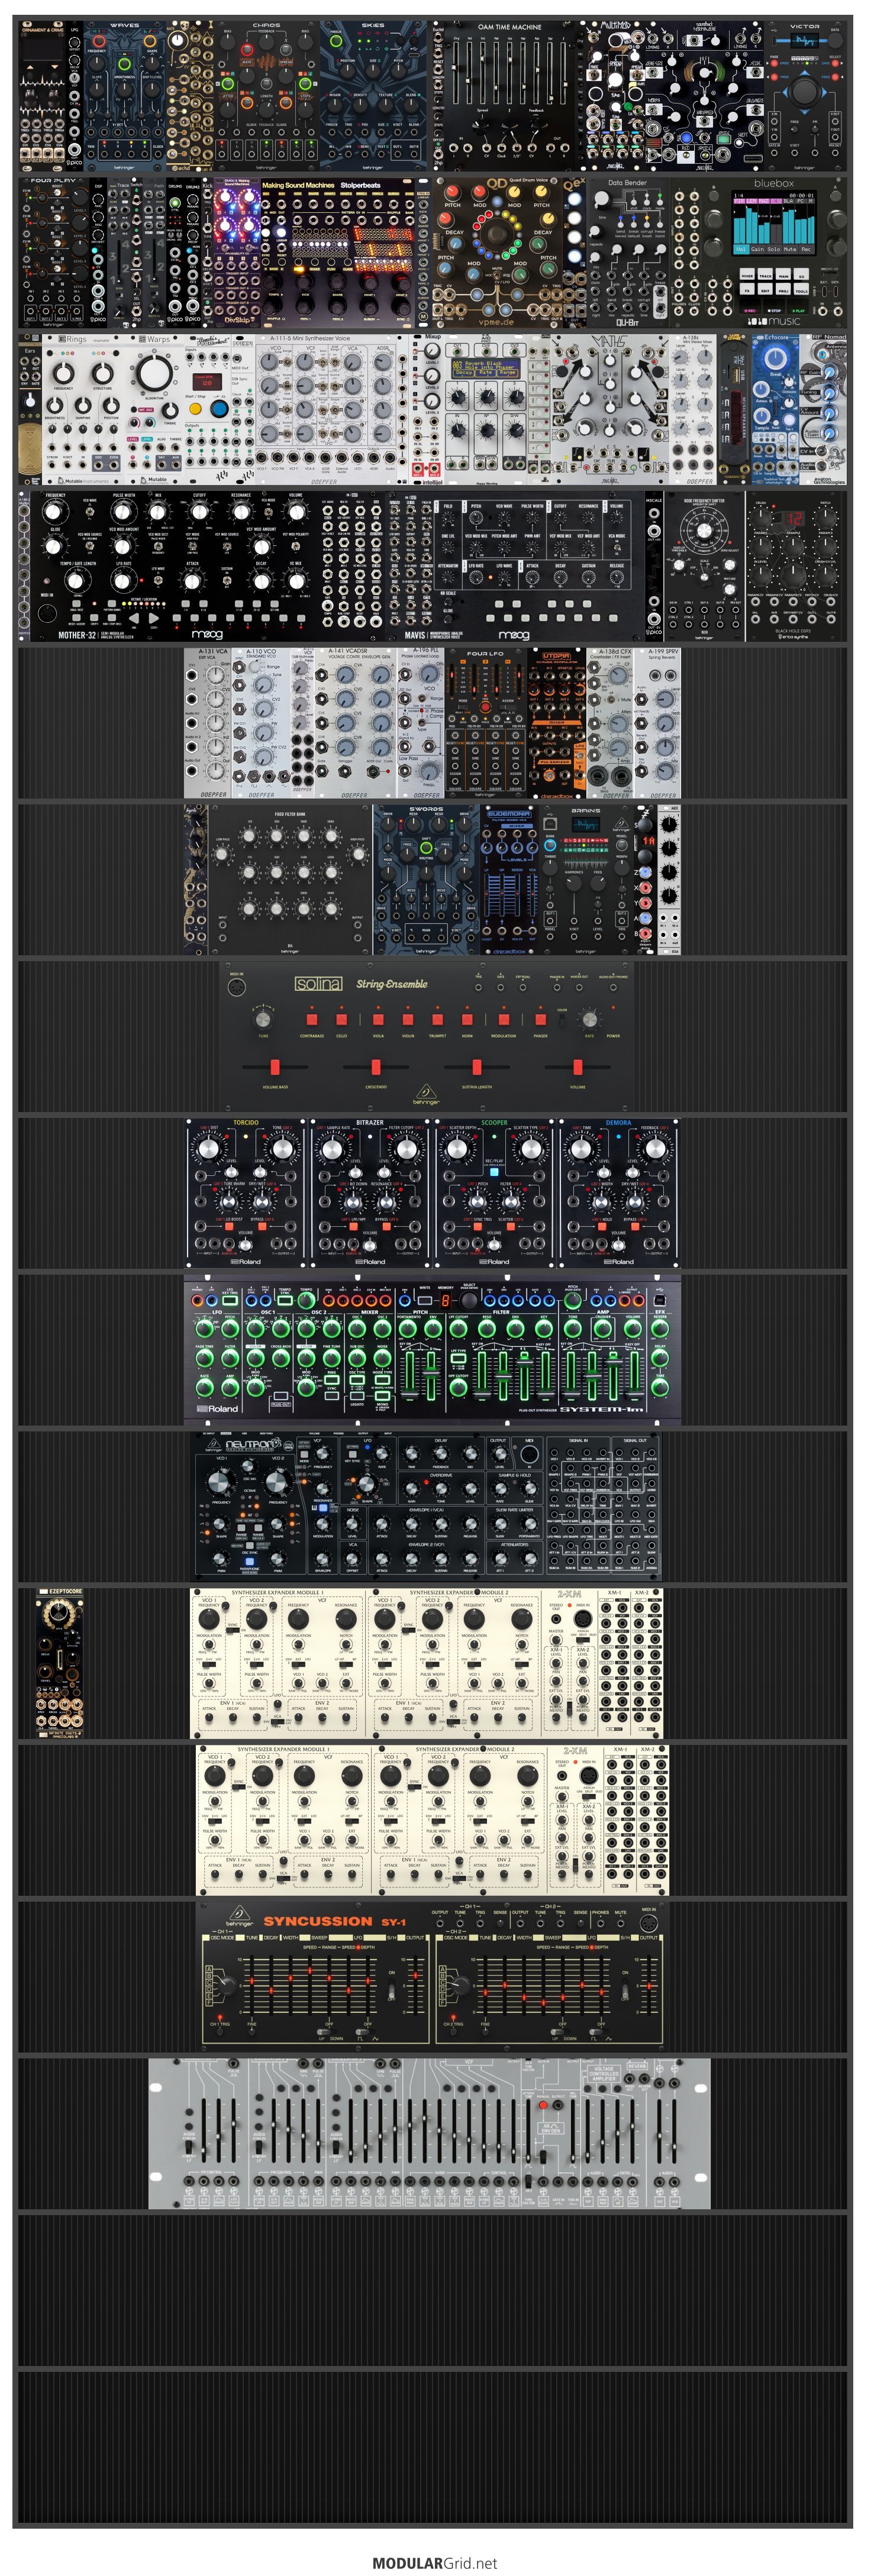Viewport: 871px width, 2576px height.
Task: Toggle the Phaser button on Solina
Action: point(540,1019)
